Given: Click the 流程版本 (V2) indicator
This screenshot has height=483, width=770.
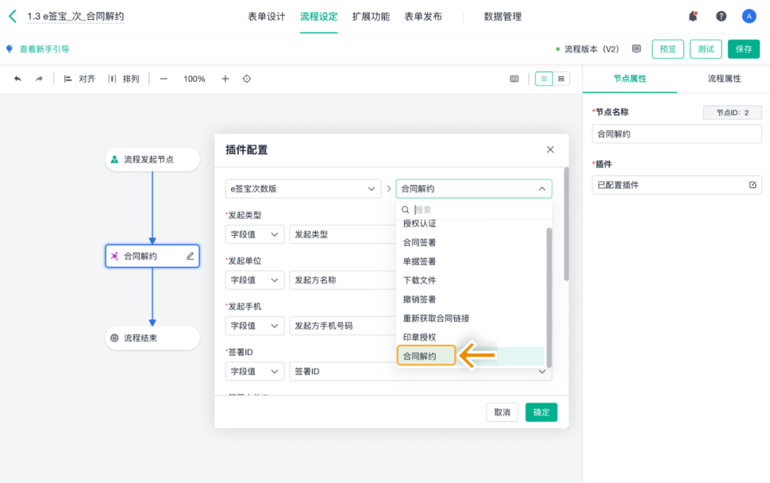Looking at the screenshot, I should tap(587, 49).
